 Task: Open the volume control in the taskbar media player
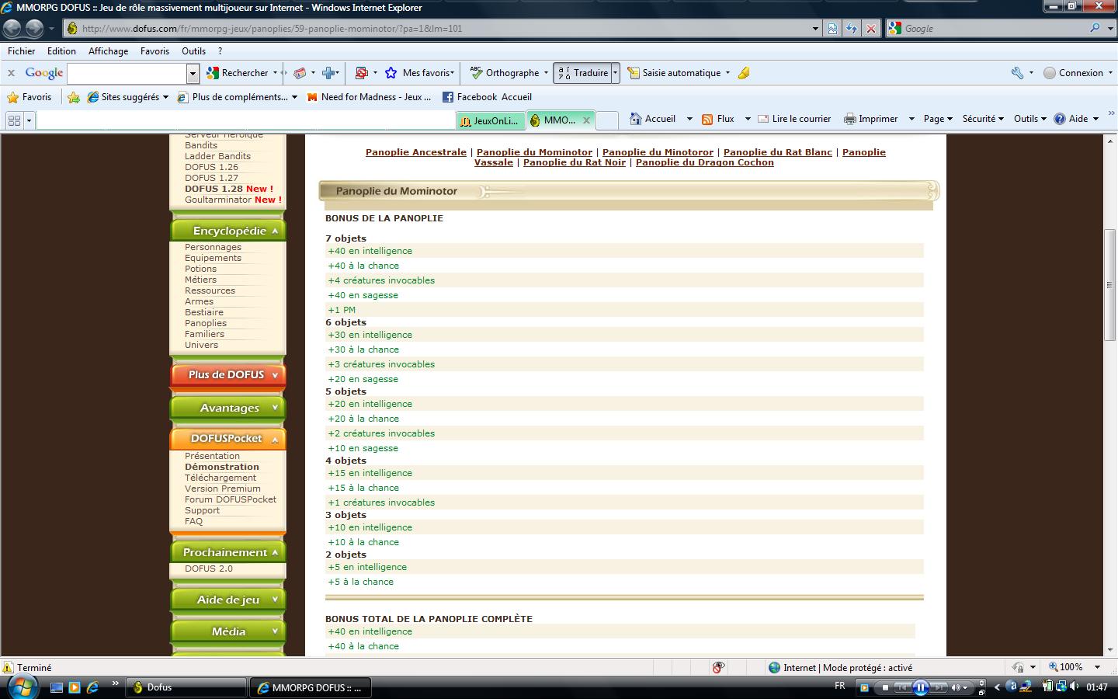[x=959, y=687]
